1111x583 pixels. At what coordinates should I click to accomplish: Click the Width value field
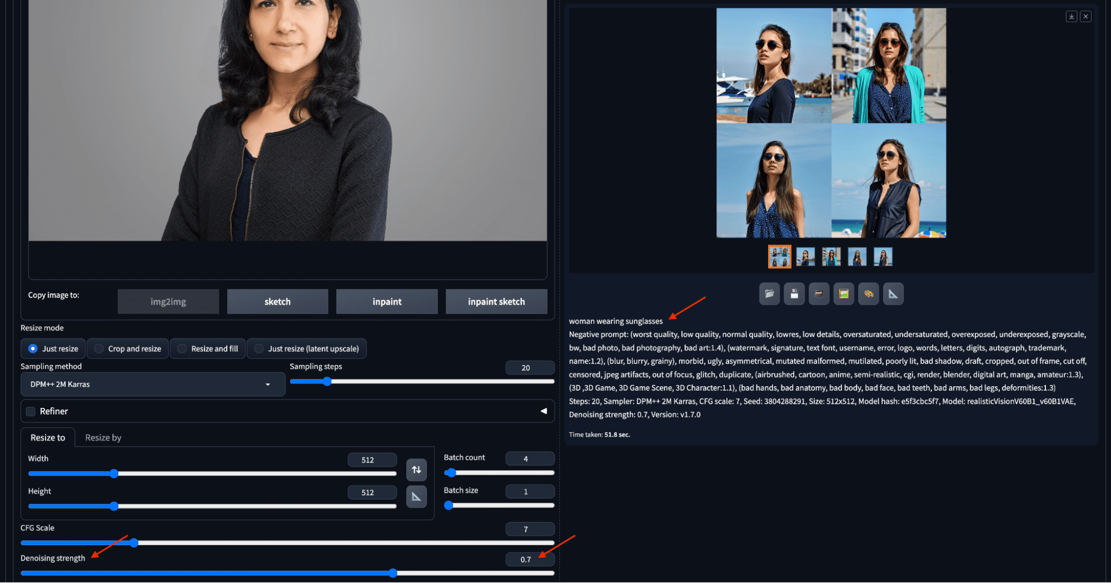click(x=372, y=460)
